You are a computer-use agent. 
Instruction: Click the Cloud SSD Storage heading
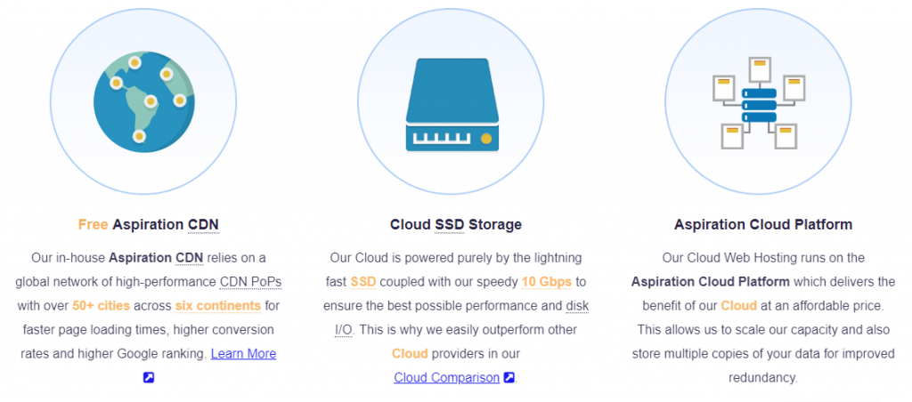[x=455, y=224]
